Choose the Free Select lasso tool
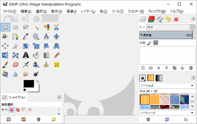Image resolution: width=197 pixels, height=124 pixels. (x=26, y=27)
